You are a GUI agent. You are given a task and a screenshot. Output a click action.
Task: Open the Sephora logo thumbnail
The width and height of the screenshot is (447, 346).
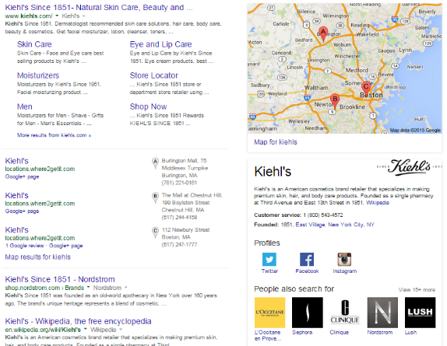308,313
